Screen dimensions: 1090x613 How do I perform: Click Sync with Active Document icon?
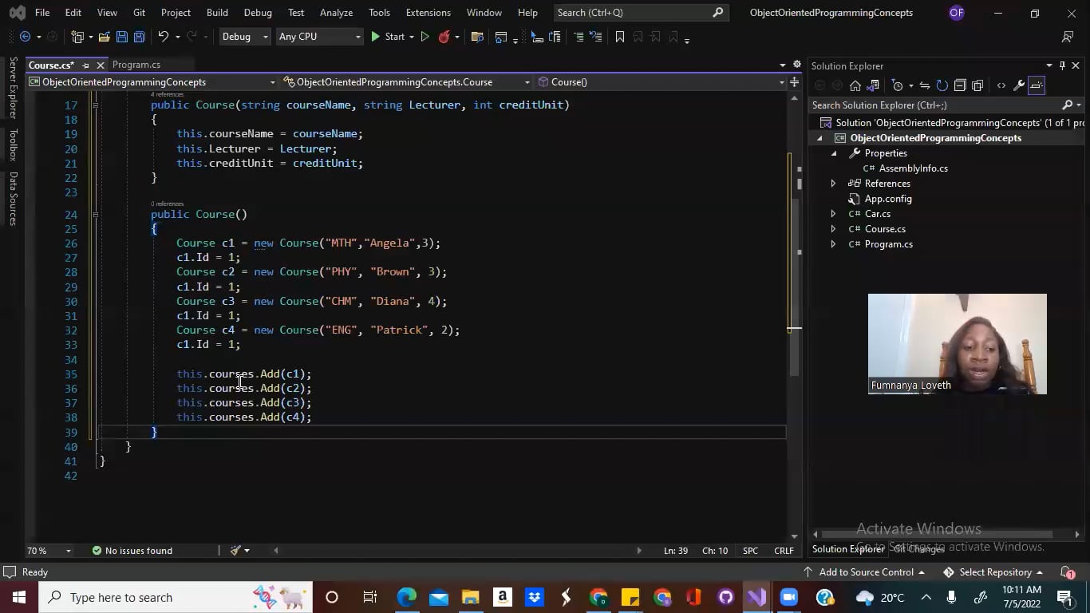pyautogui.click(x=925, y=85)
